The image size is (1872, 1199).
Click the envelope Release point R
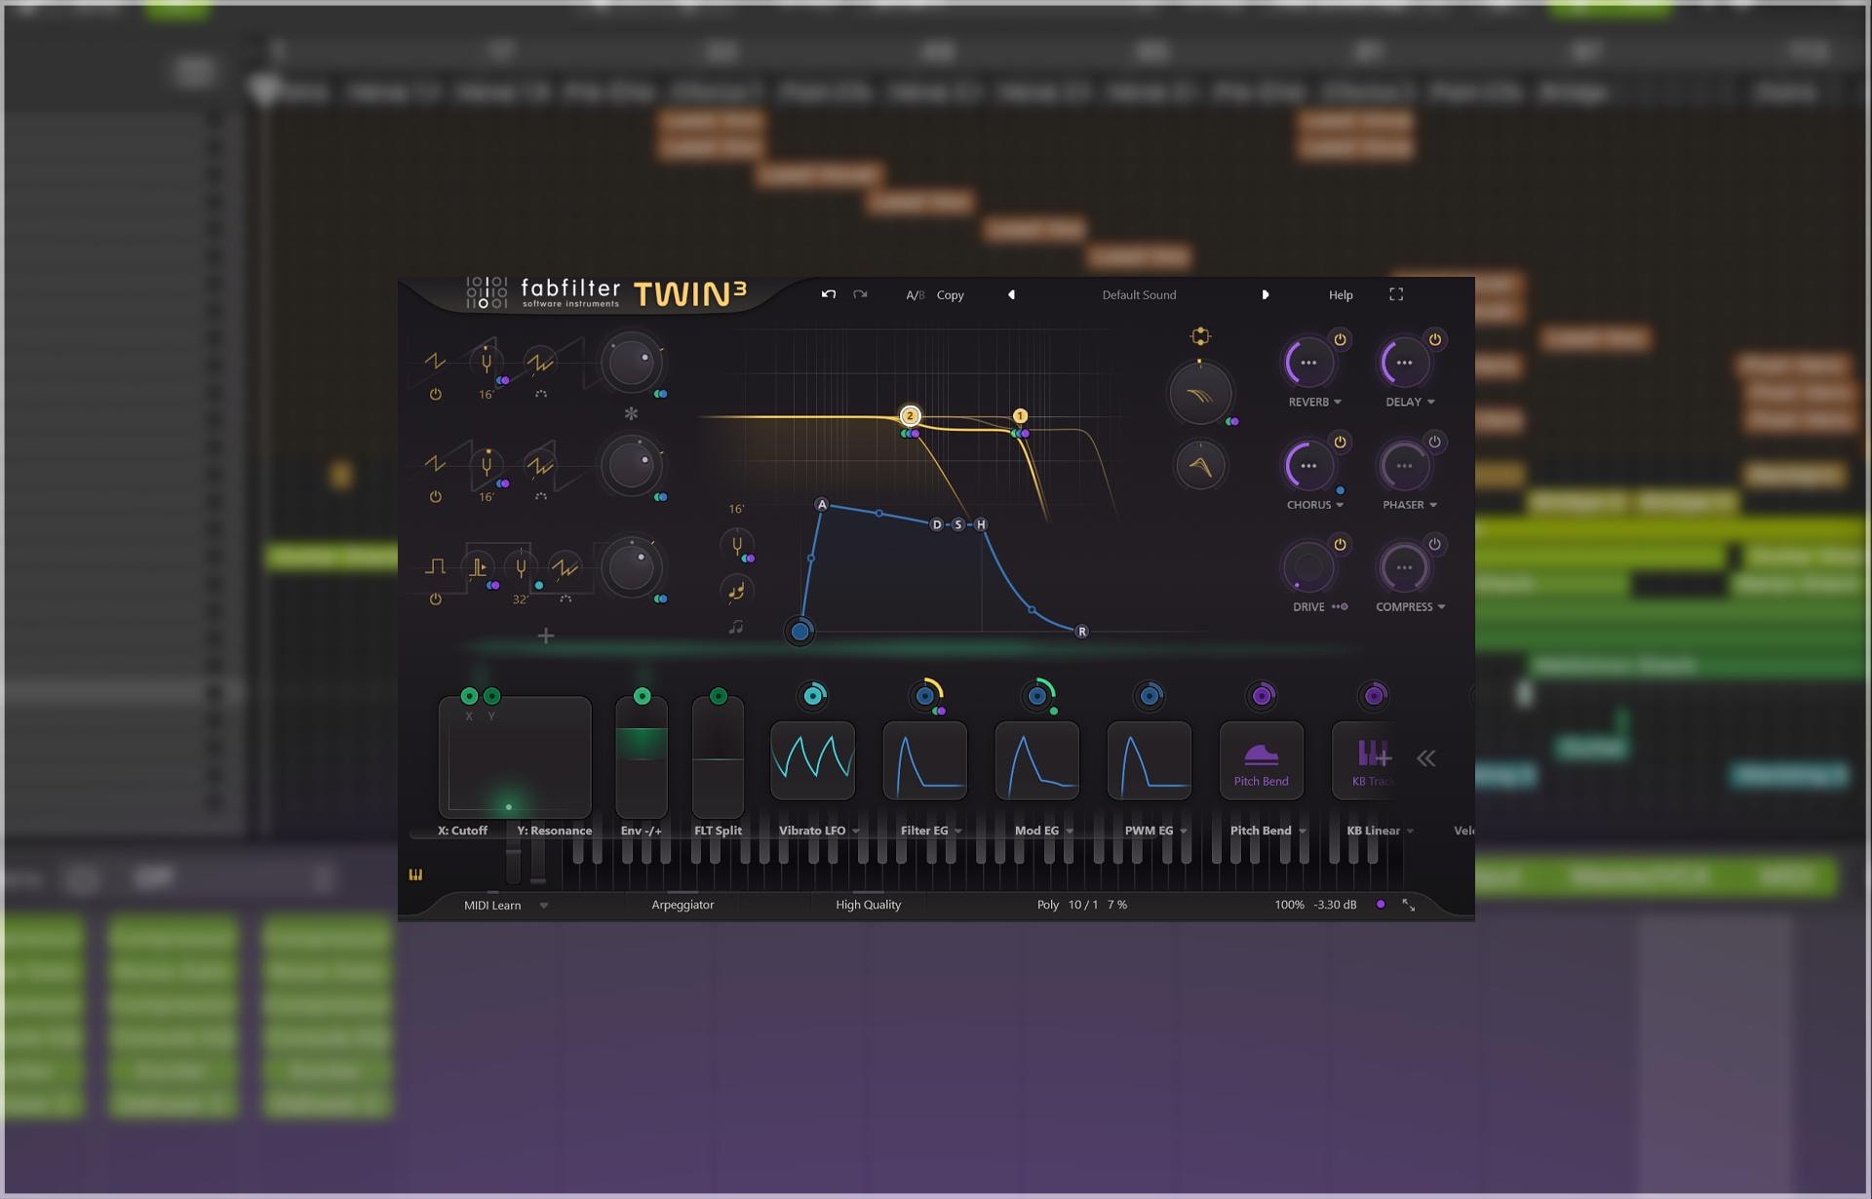pos(1081,632)
